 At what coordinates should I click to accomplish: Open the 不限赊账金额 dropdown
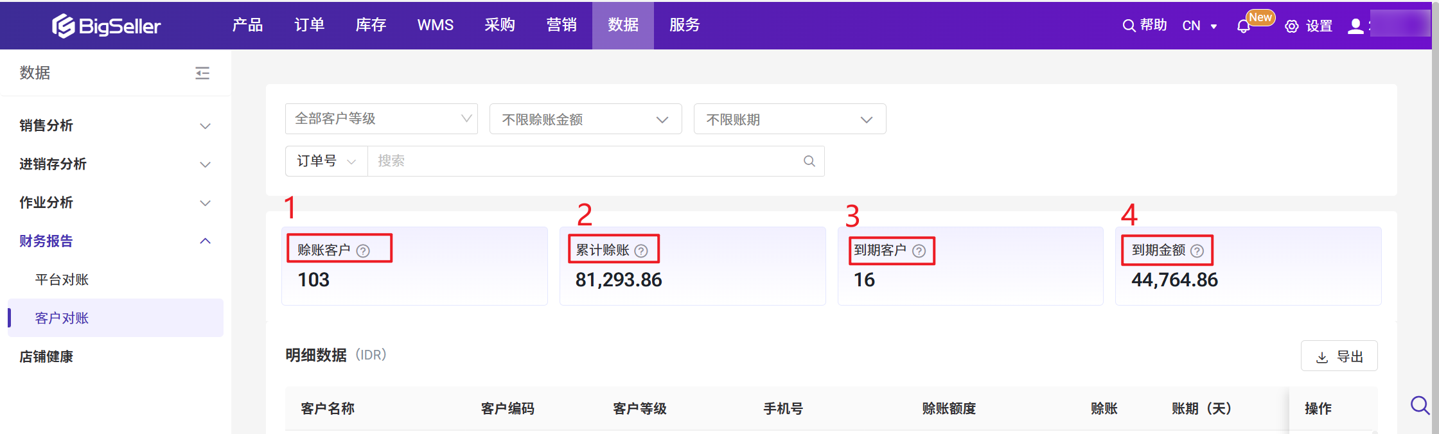pyautogui.click(x=585, y=119)
